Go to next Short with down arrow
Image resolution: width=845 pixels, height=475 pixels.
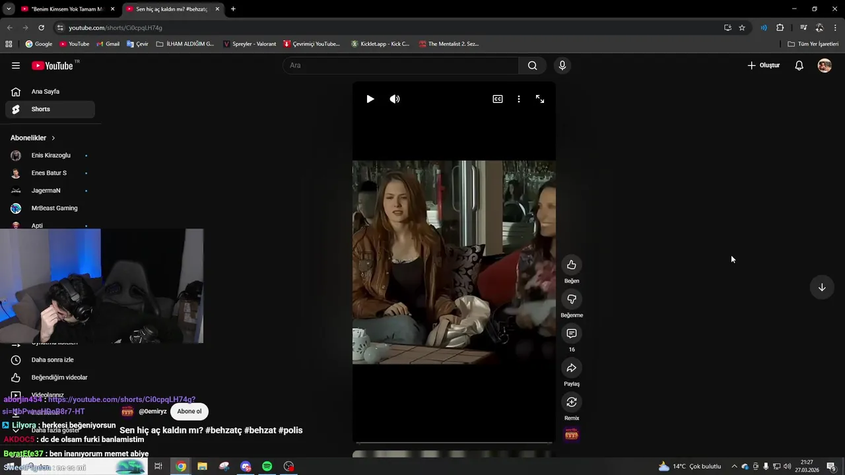coord(822,287)
